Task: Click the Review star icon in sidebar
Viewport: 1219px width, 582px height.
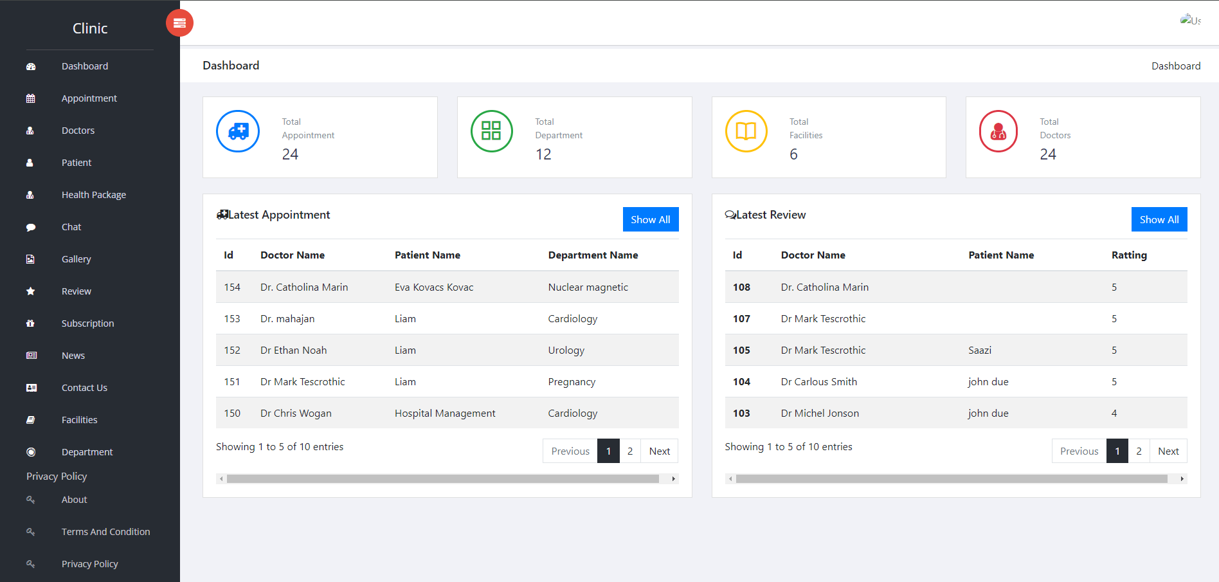Action: coord(31,291)
